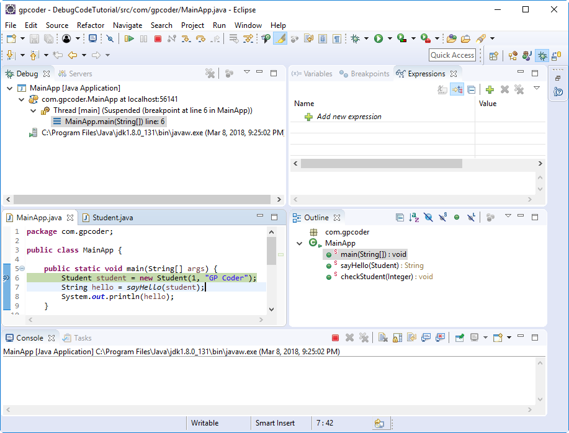Collapse the MainApp [Java Application] node
Image resolution: width=569 pixels, height=433 pixels.
pos(10,88)
